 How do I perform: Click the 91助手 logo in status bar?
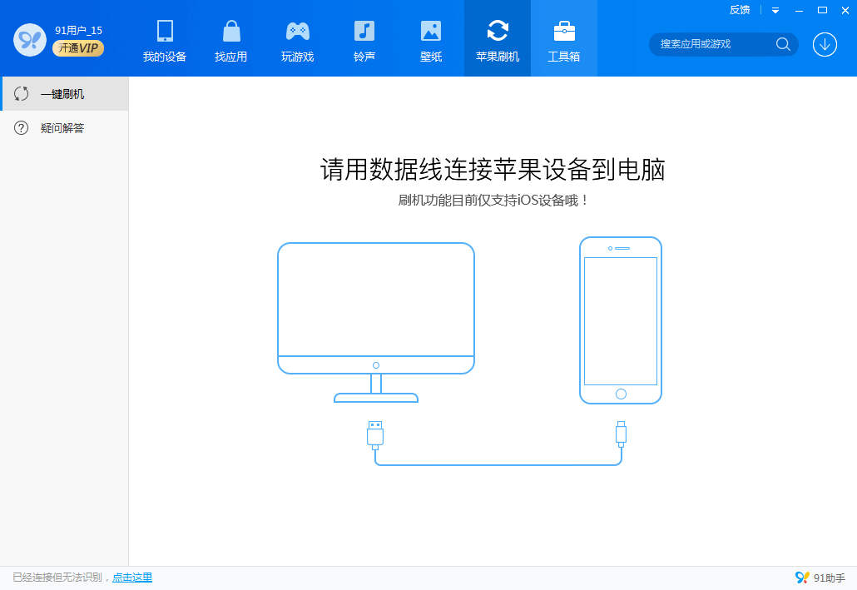coord(820,578)
